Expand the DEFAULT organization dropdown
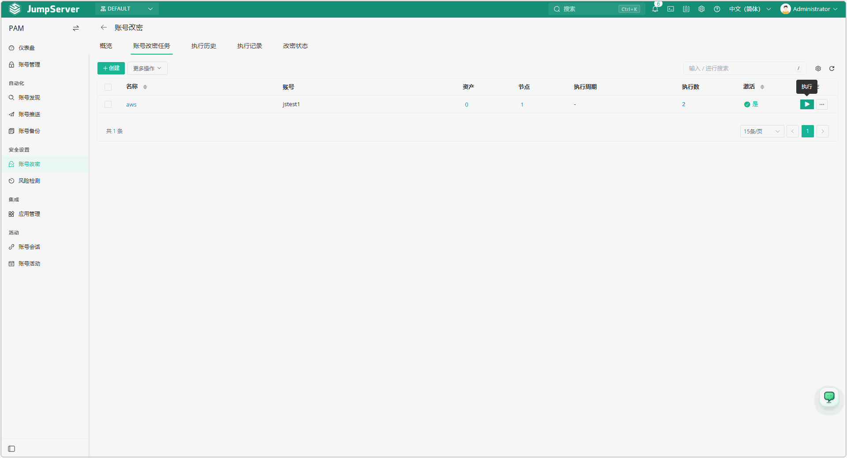Image resolution: width=847 pixels, height=458 pixels. click(x=127, y=9)
